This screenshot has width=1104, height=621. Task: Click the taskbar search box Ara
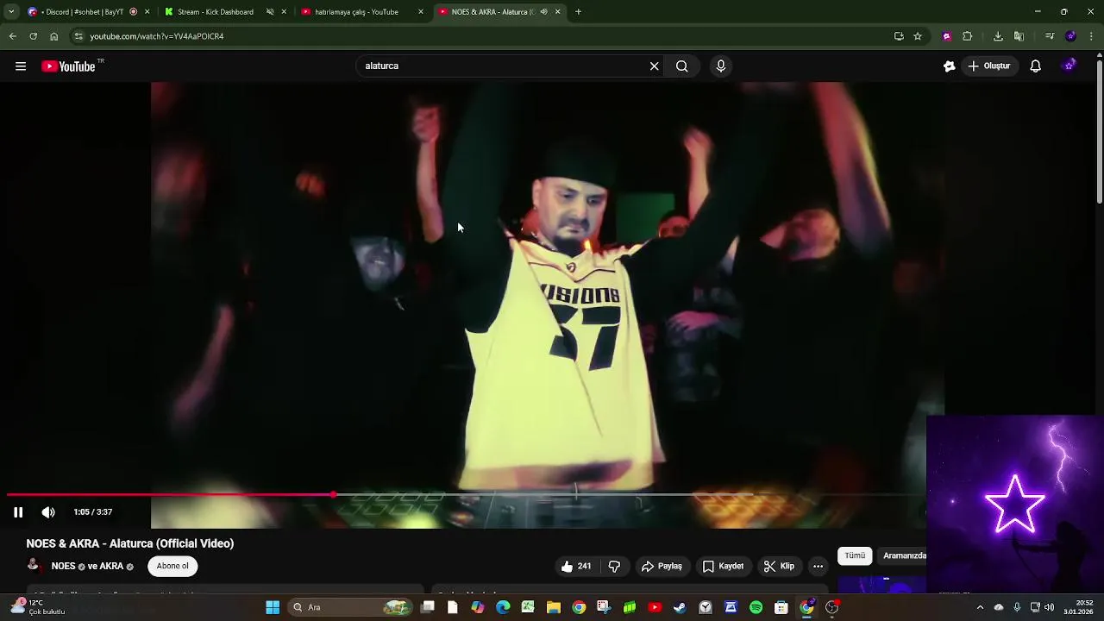(351, 607)
